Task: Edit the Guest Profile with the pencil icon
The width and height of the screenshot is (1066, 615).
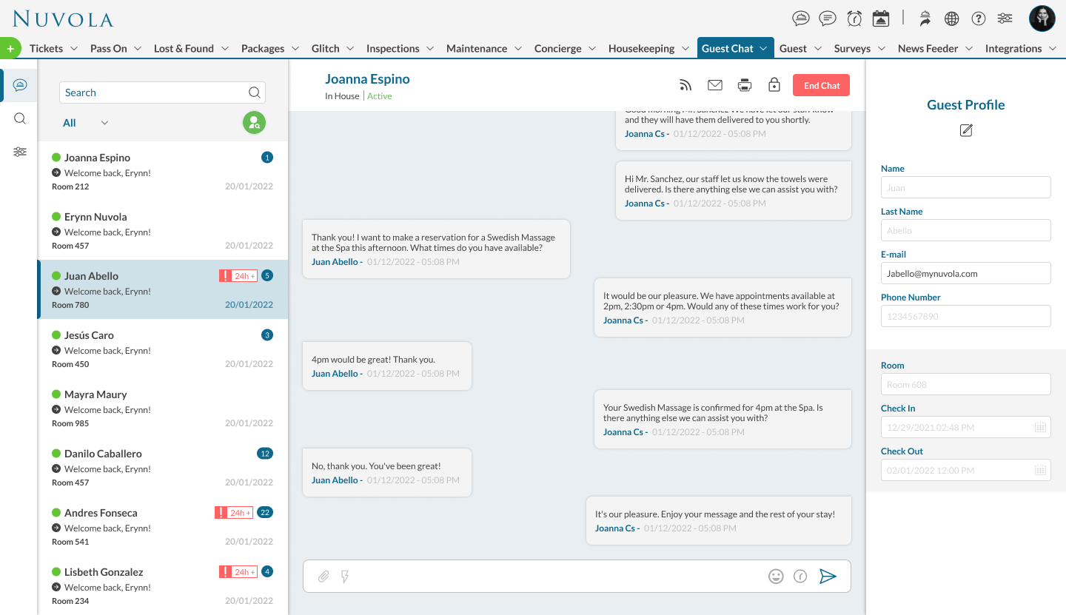Action: click(966, 130)
